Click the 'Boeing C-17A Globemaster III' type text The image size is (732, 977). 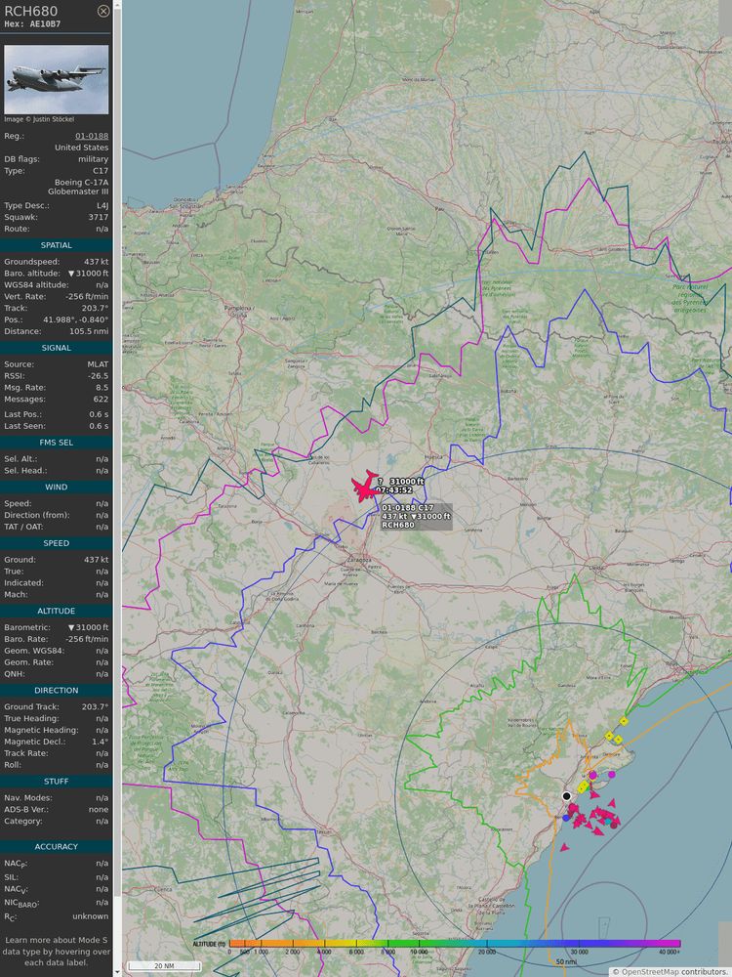(x=78, y=187)
